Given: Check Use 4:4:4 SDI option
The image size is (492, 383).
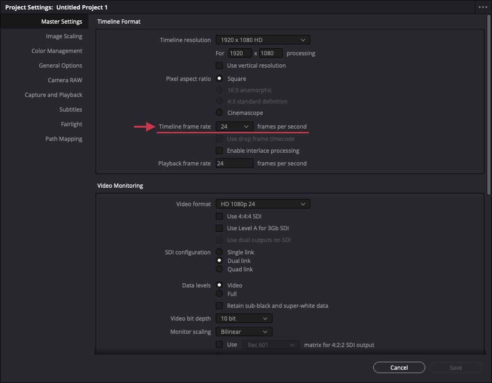Looking at the screenshot, I should tap(220, 217).
